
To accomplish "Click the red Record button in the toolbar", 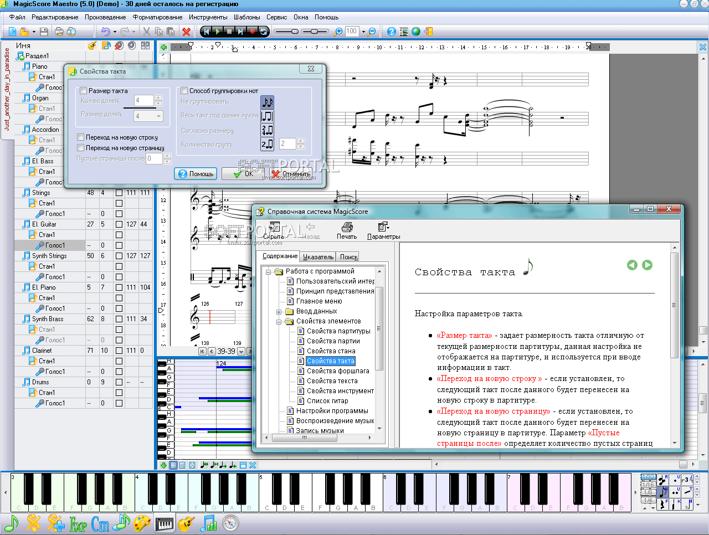I will 252,32.
